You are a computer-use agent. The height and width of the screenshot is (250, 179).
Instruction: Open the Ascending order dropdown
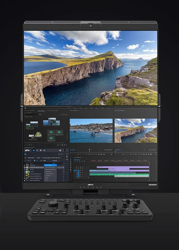click(56, 161)
